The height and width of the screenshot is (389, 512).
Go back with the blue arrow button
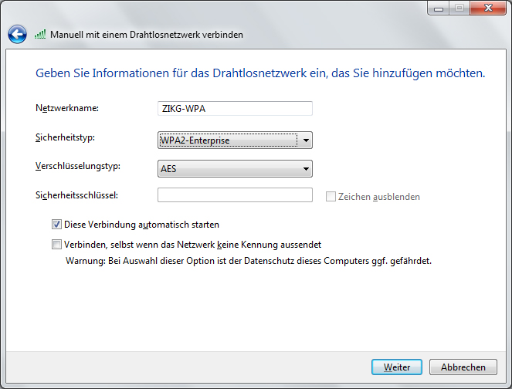point(17,34)
